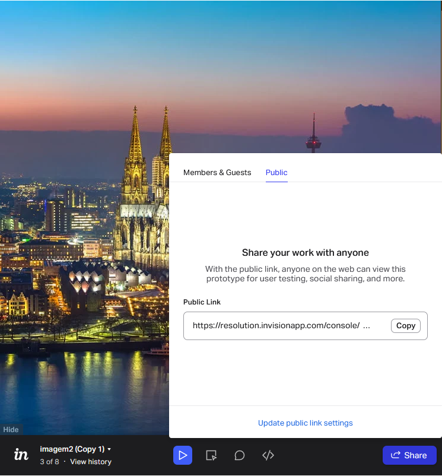Open Comment mode speech bubble icon
This screenshot has width=442, height=476.
(x=240, y=455)
